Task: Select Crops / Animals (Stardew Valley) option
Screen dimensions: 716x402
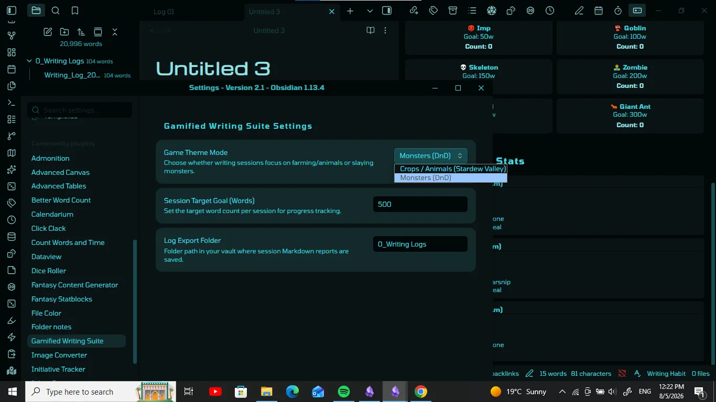Action: pos(451,169)
